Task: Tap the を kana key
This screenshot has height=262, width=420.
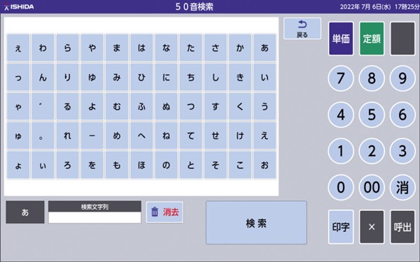Action: pyautogui.click(x=92, y=165)
